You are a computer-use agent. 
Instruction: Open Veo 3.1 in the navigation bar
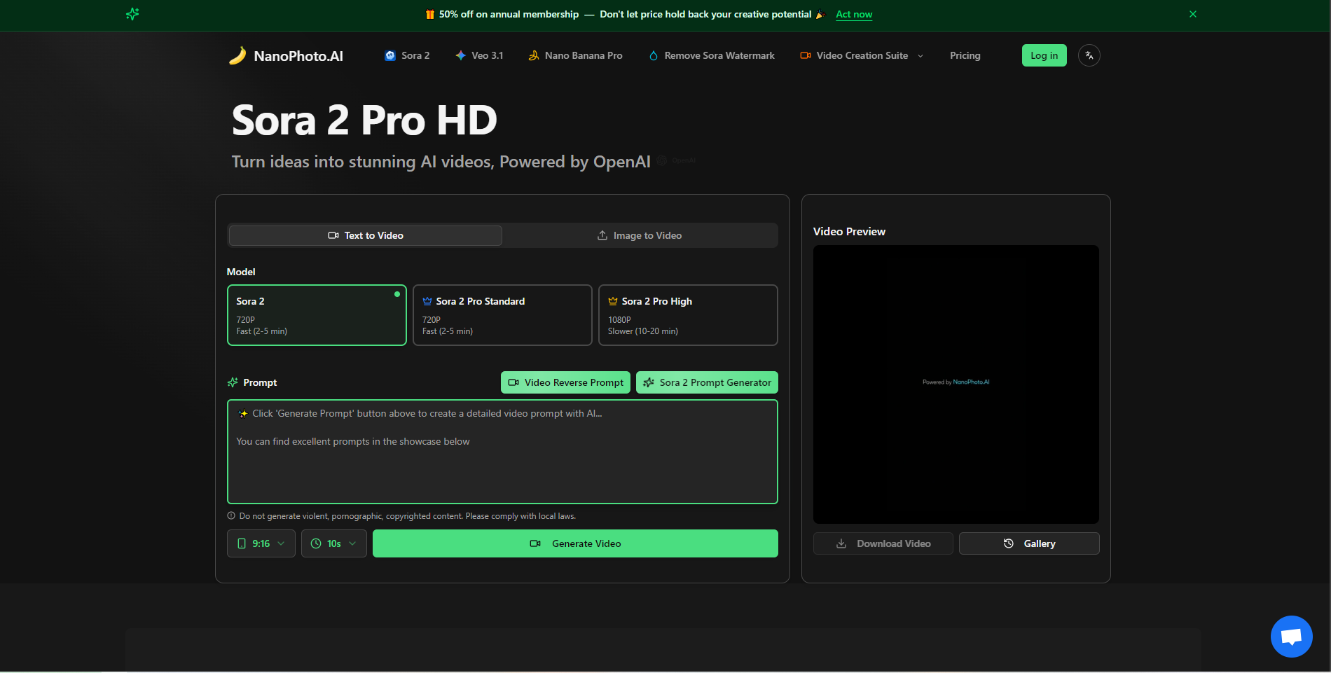[479, 55]
